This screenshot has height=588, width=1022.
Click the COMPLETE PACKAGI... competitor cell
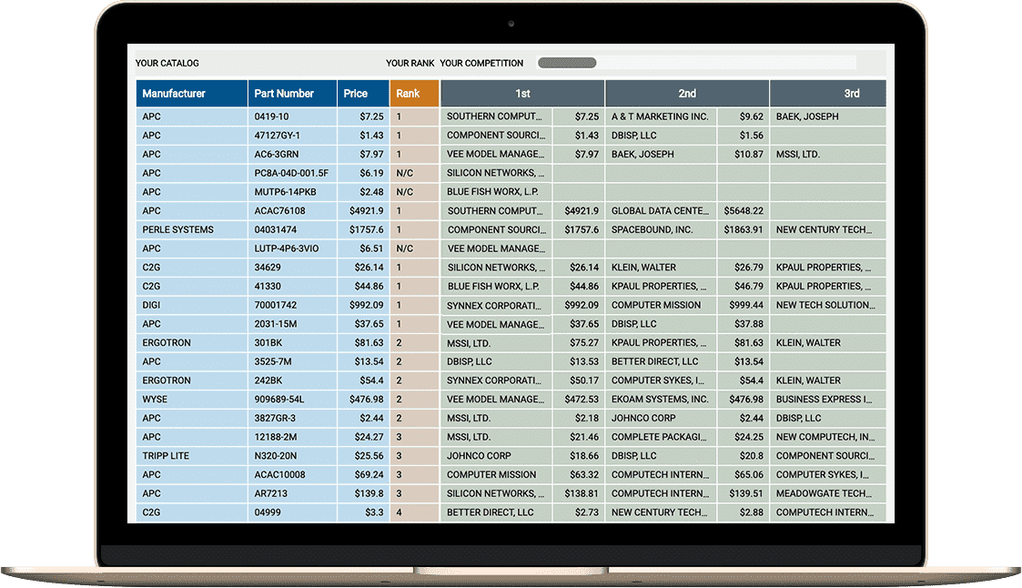click(x=659, y=438)
